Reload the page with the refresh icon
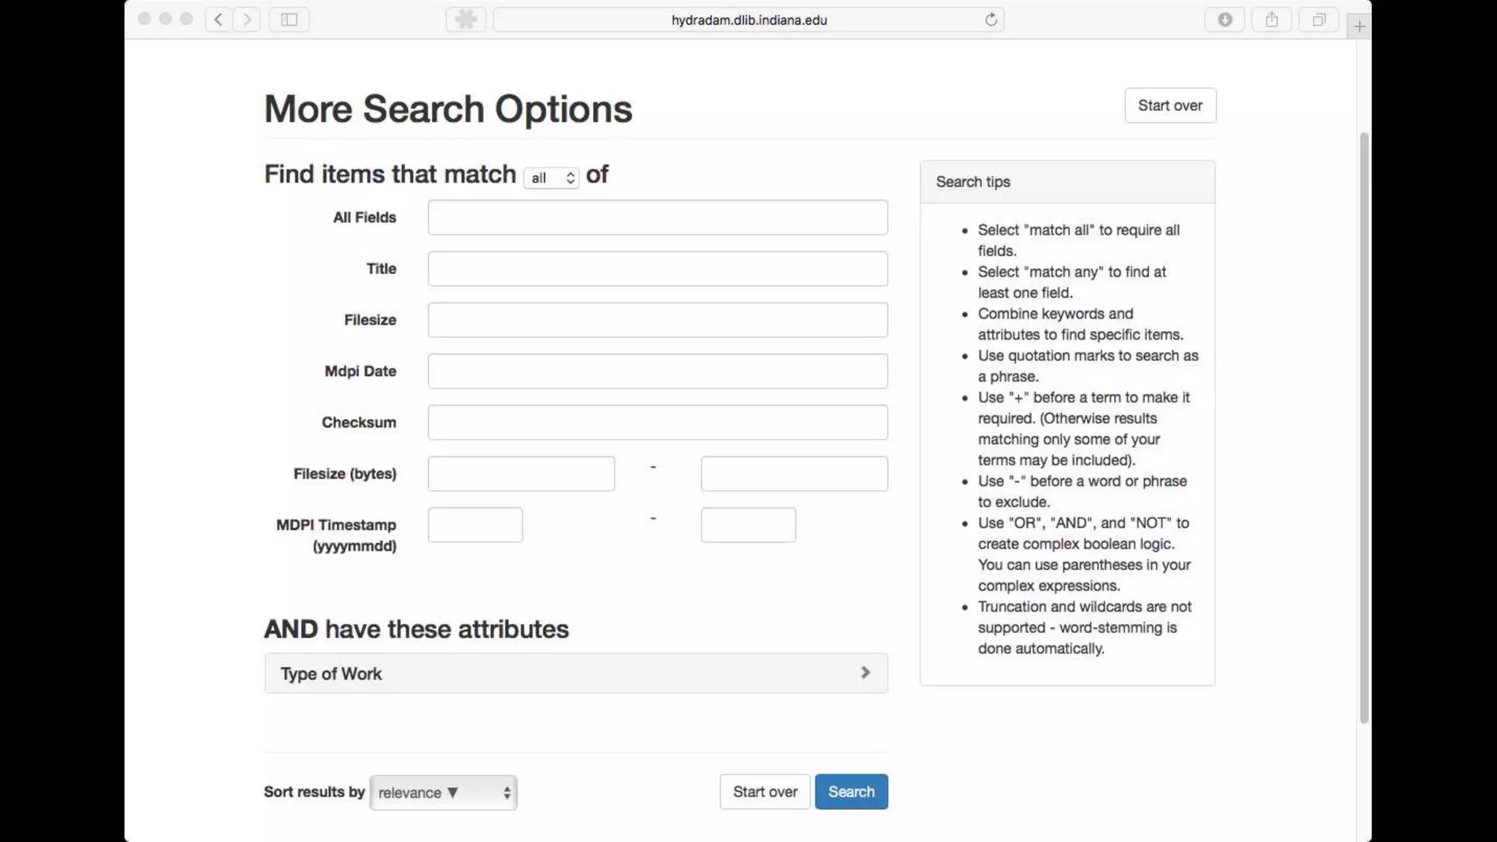Image resolution: width=1497 pixels, height=842 pixels. pos(990,20)
